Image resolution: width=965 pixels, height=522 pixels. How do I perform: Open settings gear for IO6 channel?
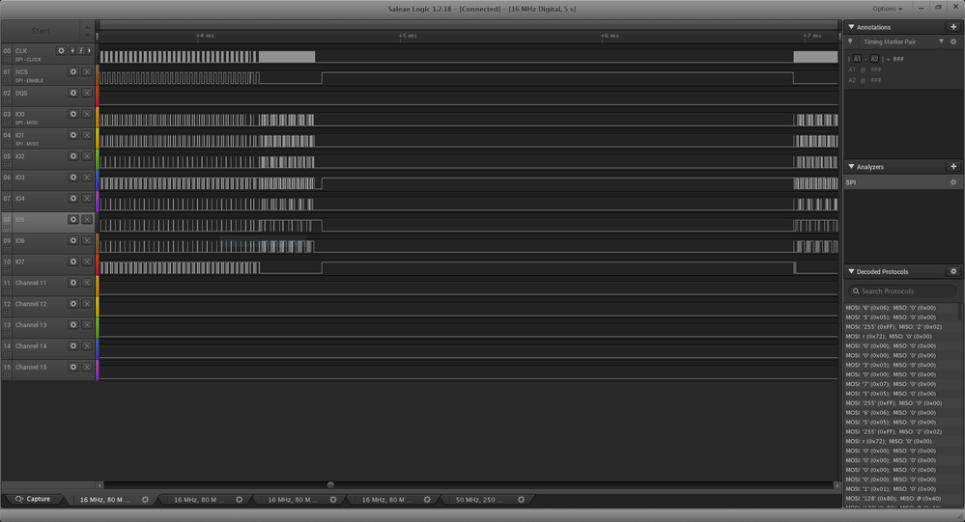(73, 240)
